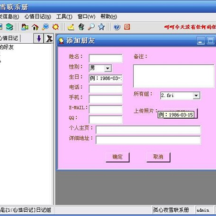Image resolution: width=216 pixels, height=216 pixels.
Task: Focus the 姓名 name input field
Action: pos(106,58)
